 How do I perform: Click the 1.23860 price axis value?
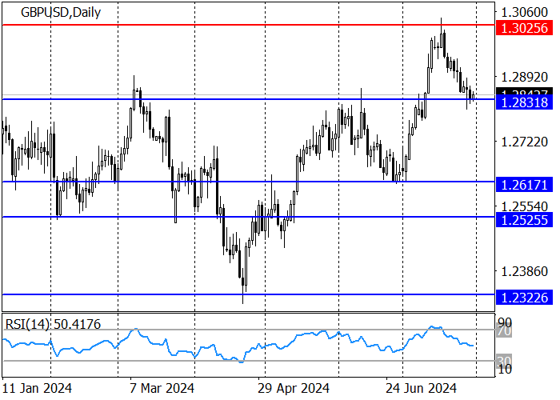(x=525, y=271)
